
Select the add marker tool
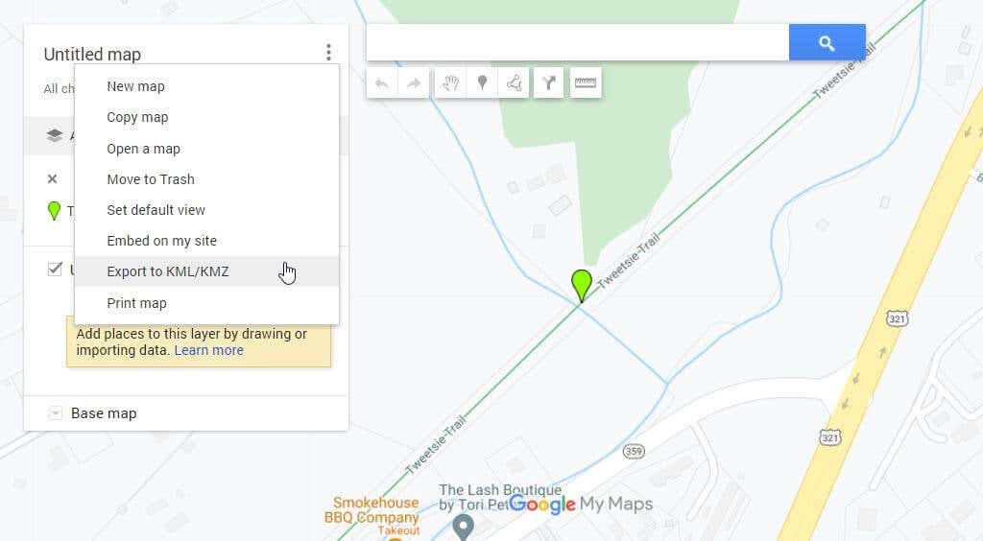pos(482,83)
